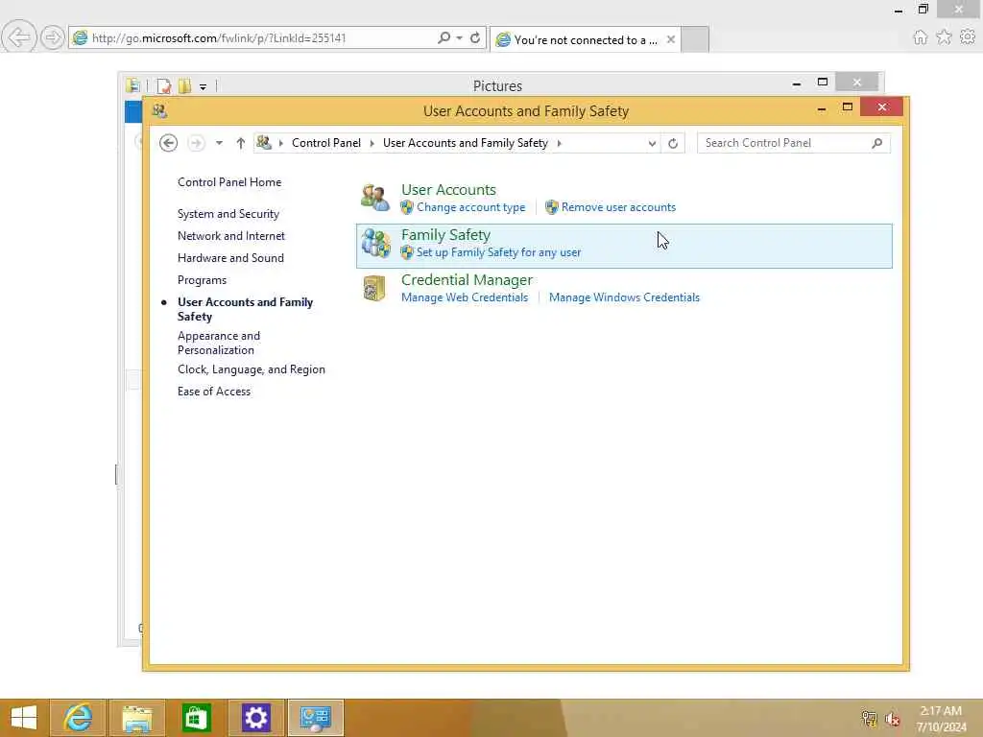The image size is (983, 737).
Task: Click Credential Manager heading link
Action: [468, 279]
